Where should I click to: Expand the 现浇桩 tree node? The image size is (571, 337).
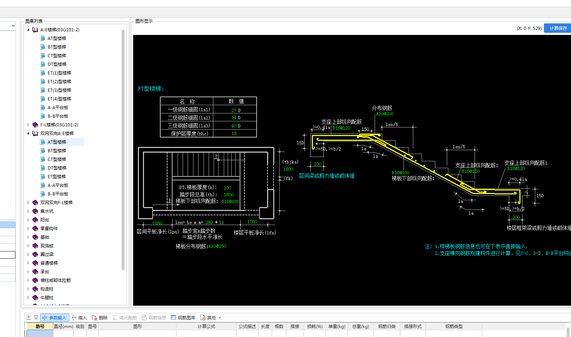(28, 246)
